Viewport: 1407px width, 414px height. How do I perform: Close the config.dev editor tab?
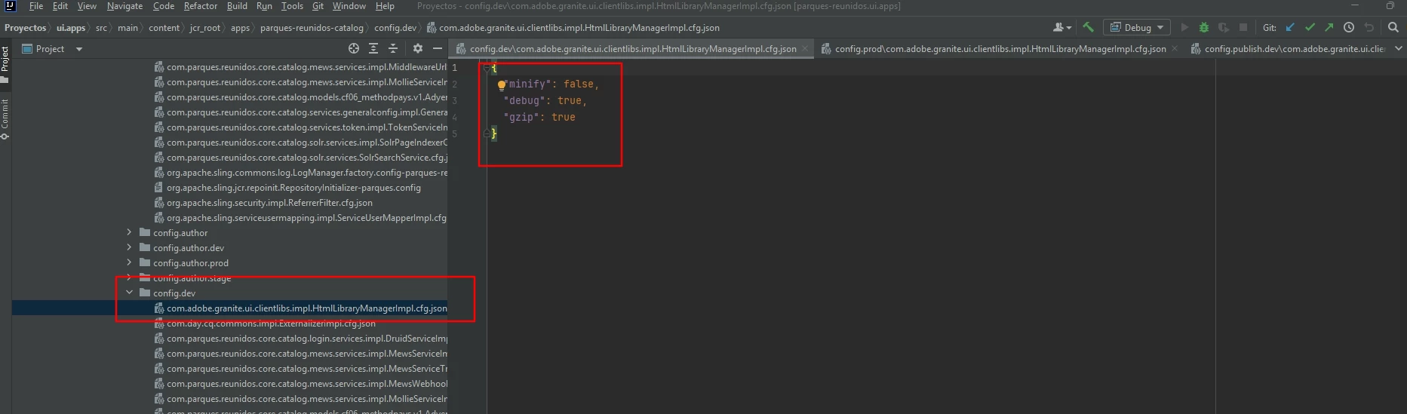[805, 49]
